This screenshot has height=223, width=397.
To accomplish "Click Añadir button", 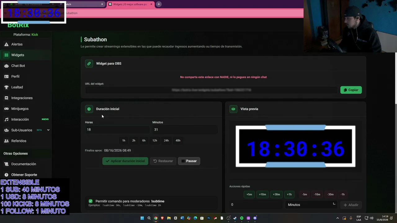I will (x=351, y=205).
